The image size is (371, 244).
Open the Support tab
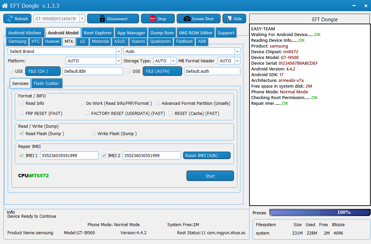226,33
